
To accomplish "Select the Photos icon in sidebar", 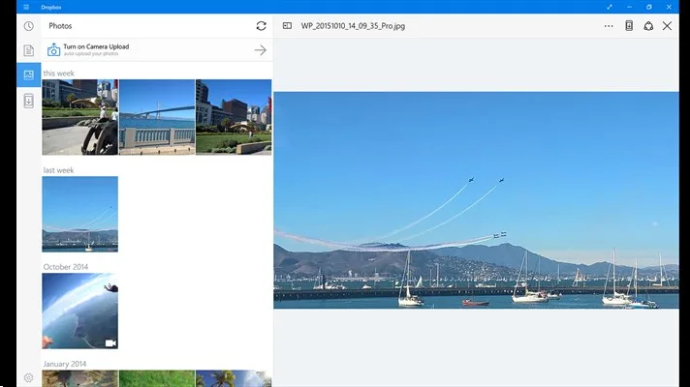I will click(29, 74).
